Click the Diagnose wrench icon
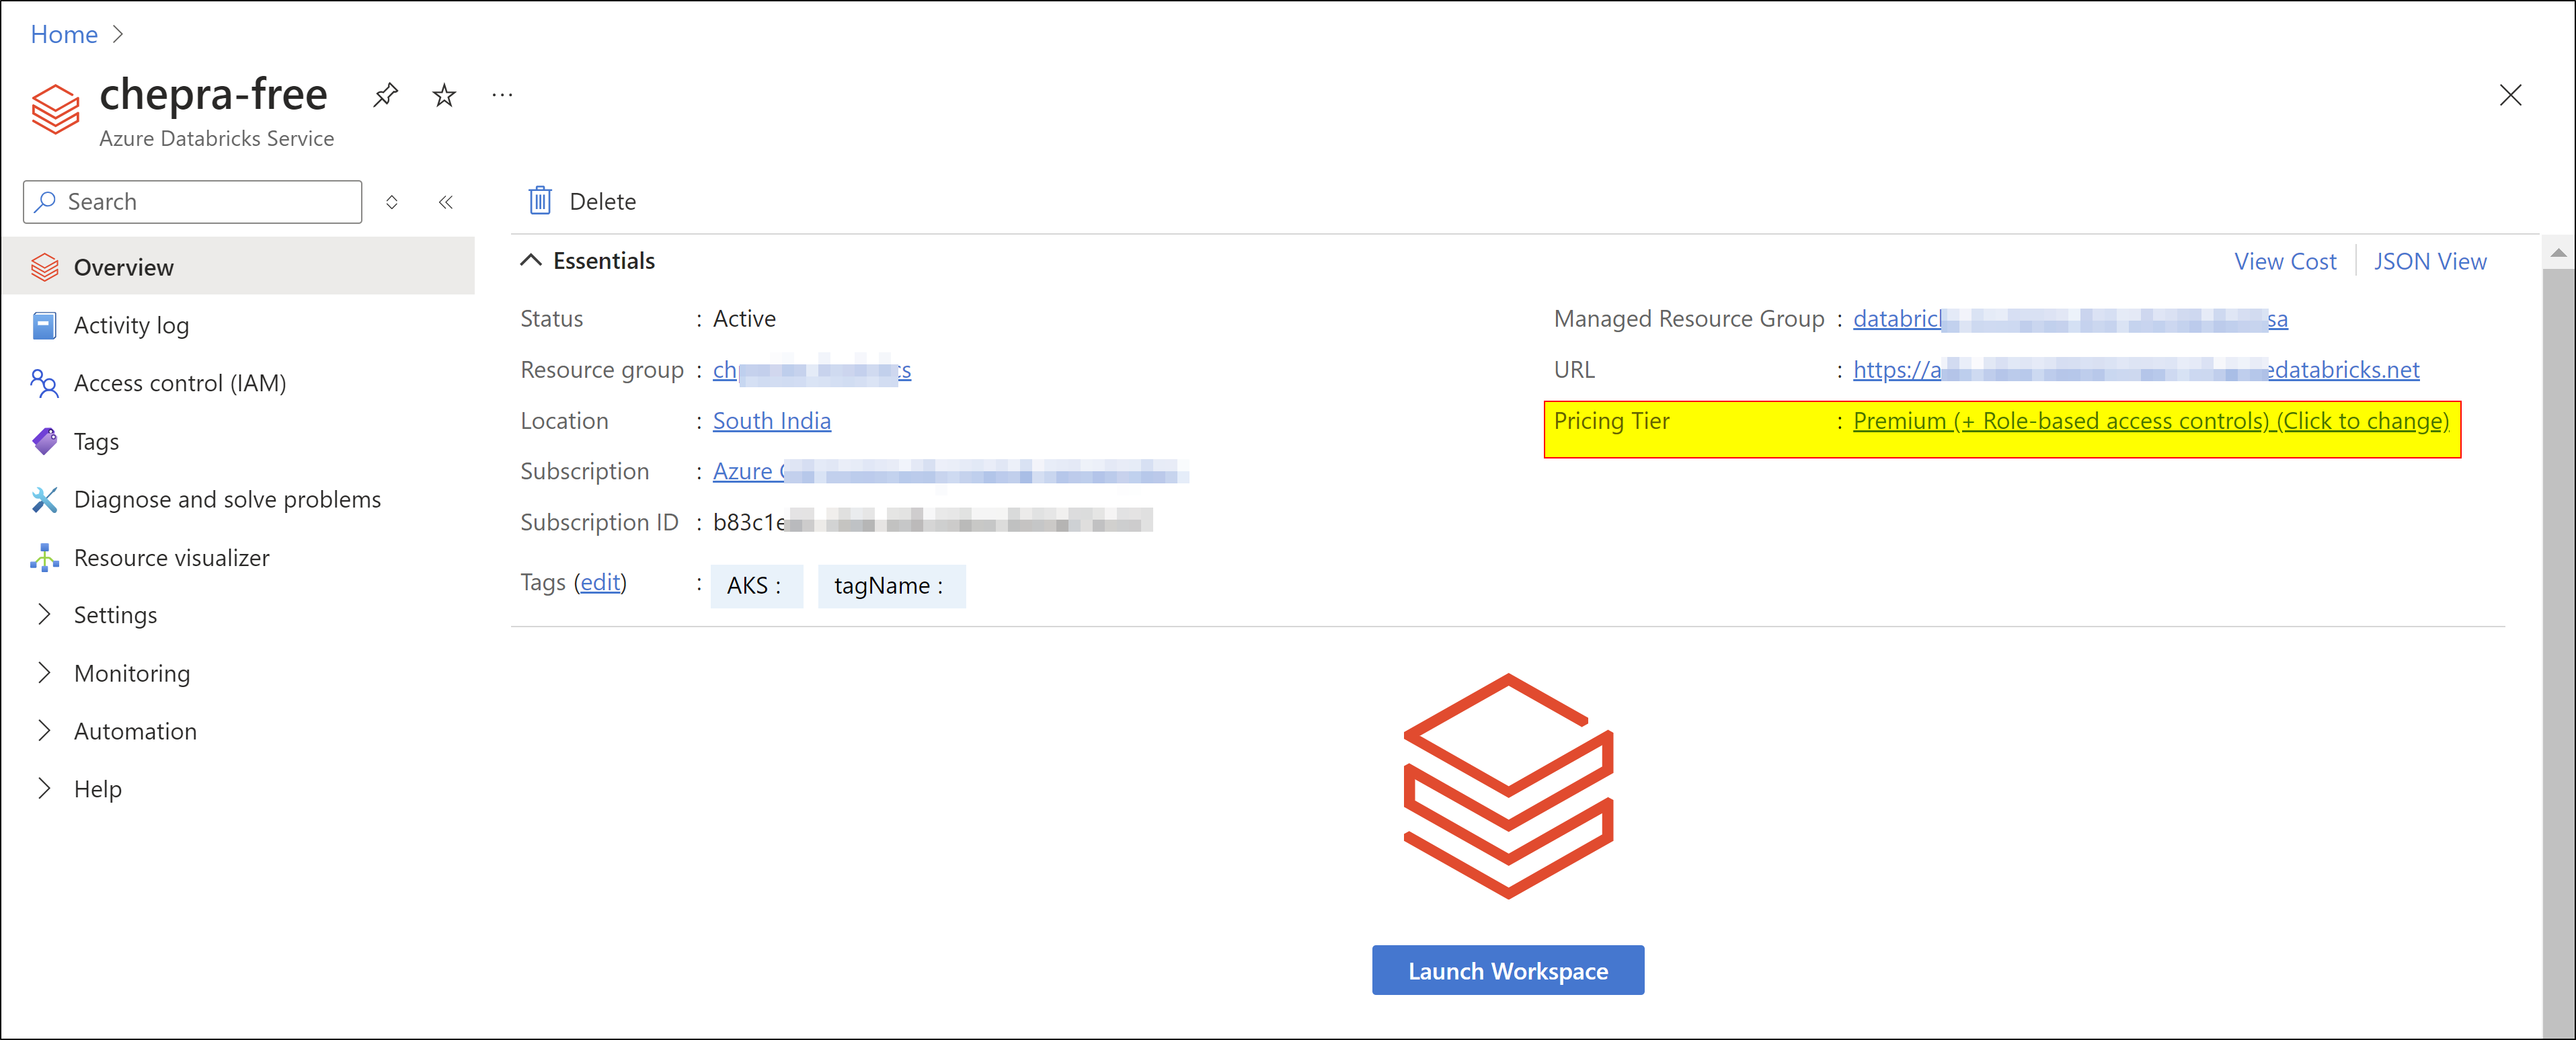 point(45,499)
